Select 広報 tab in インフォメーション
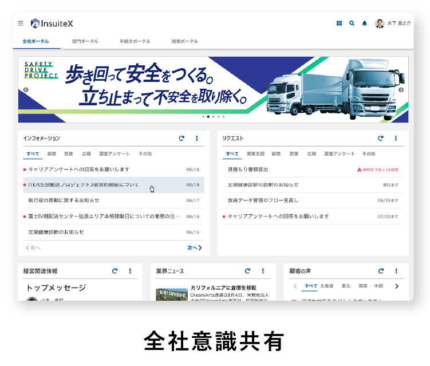Screen dimensions: 430x366 [86, 154]
